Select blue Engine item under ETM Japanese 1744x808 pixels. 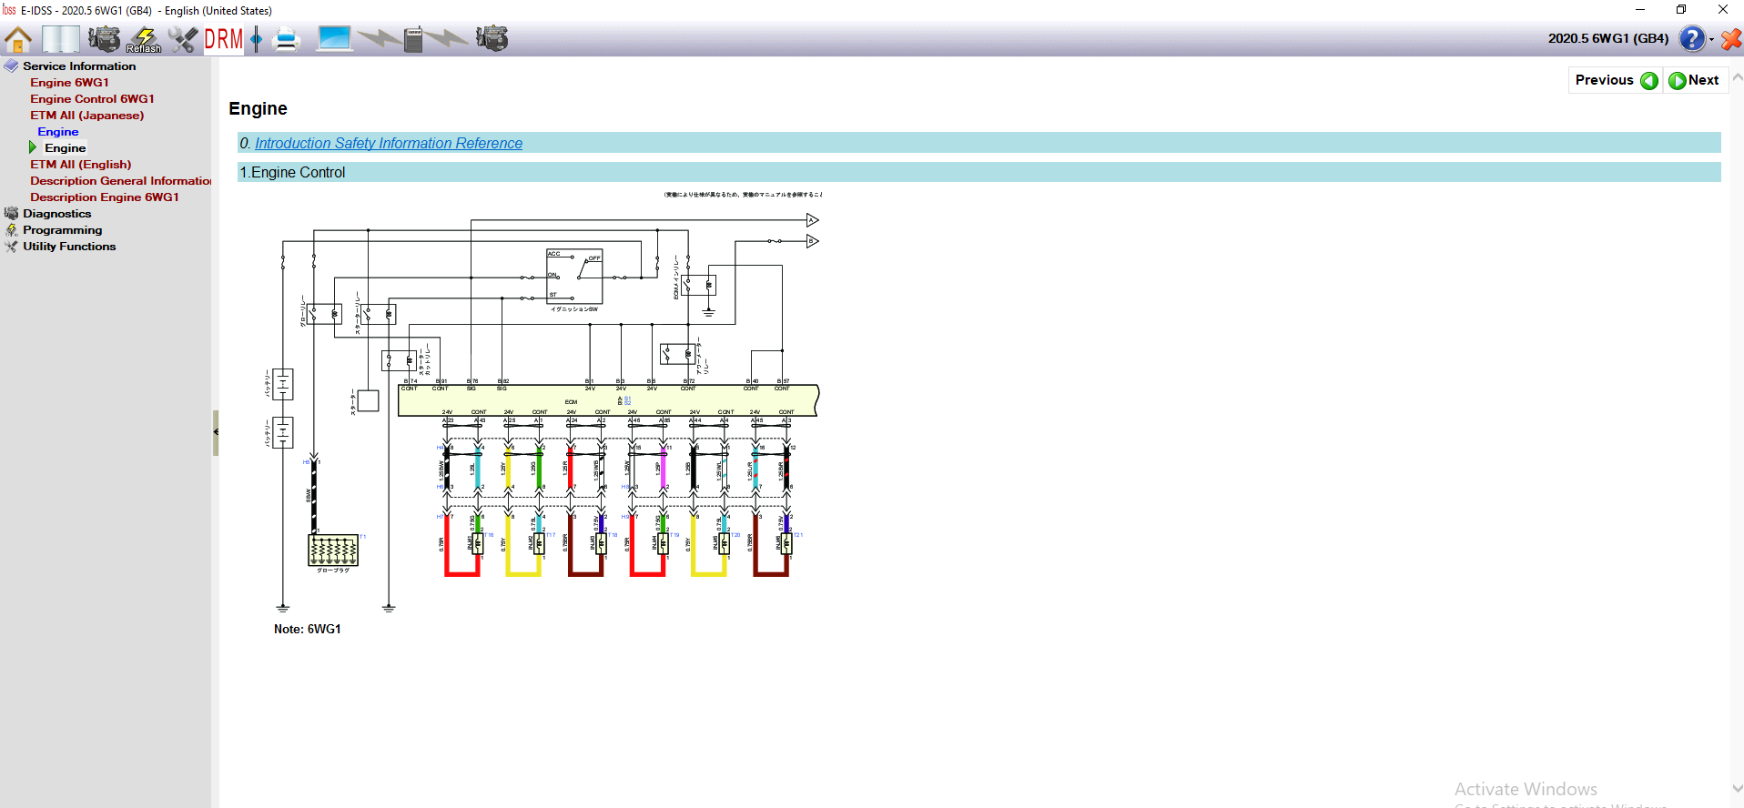click(57, 131)
